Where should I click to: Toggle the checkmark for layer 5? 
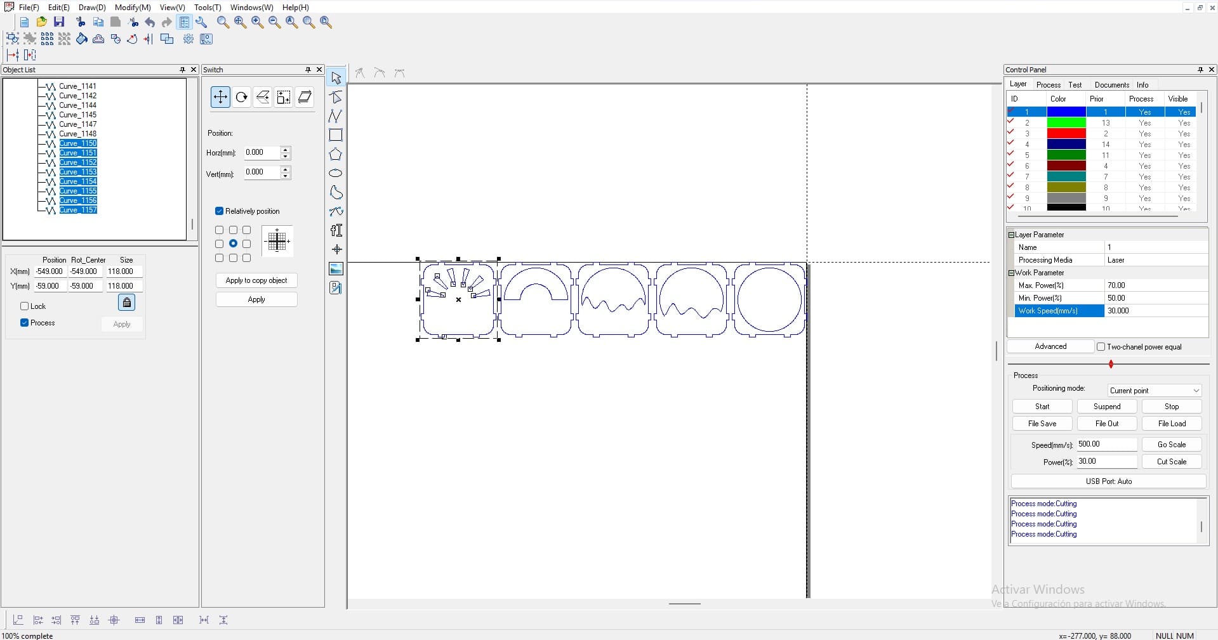click(1010, 154)
